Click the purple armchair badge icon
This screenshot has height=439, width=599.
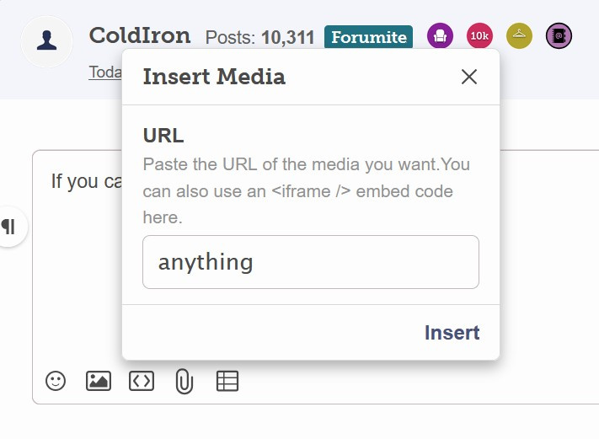440,36
